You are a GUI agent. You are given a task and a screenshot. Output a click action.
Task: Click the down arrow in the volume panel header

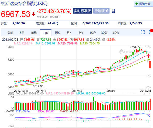pyautogui.click(x=149, y=94)
